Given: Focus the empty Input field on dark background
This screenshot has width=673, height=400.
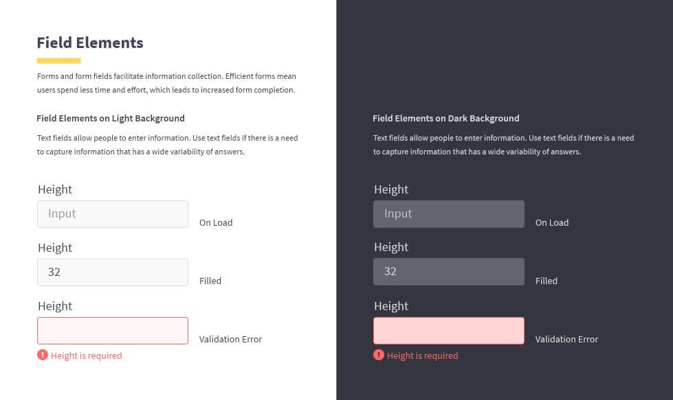Looking at the screenshot, I should coord(448,213).
